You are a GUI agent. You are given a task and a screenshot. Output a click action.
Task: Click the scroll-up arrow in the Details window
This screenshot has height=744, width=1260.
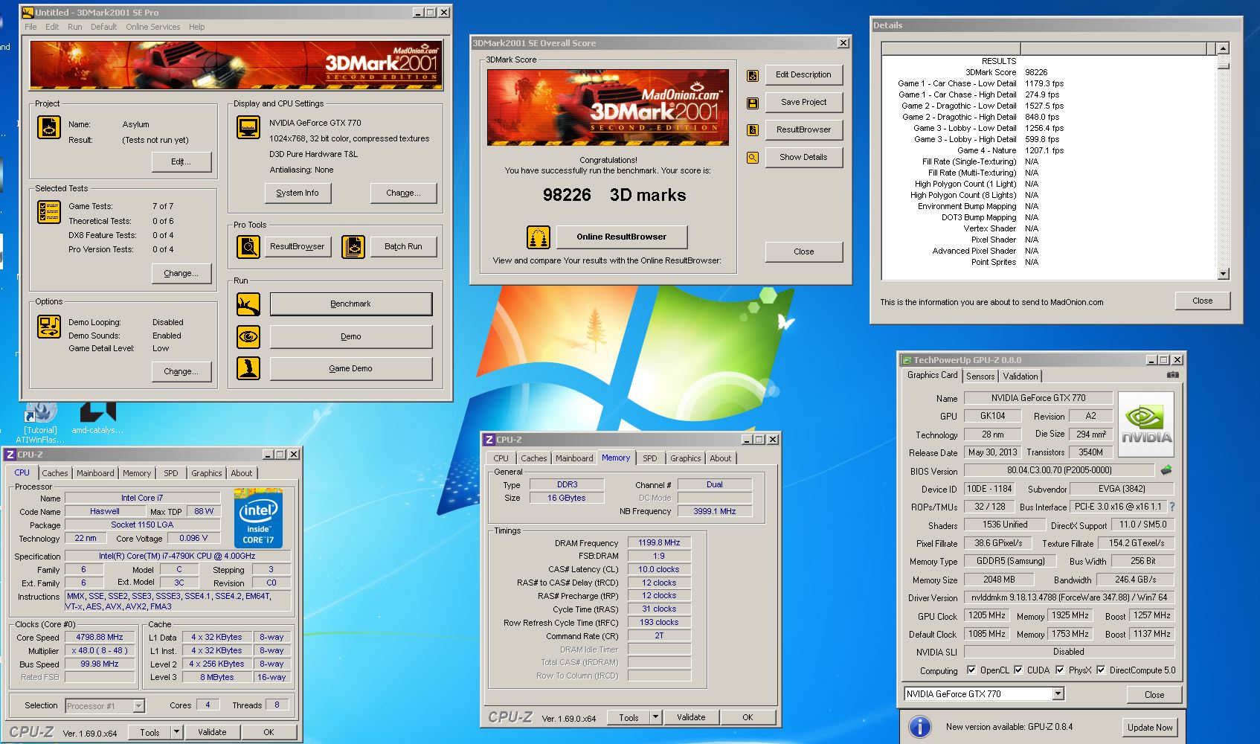coord(1223,48)
